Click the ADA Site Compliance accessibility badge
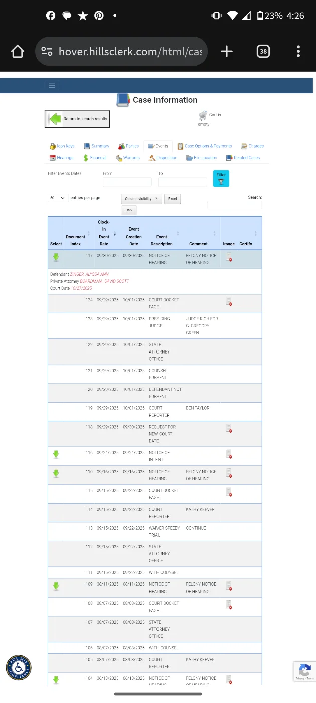This screenshot has height=703, width=316. [19, 668]
